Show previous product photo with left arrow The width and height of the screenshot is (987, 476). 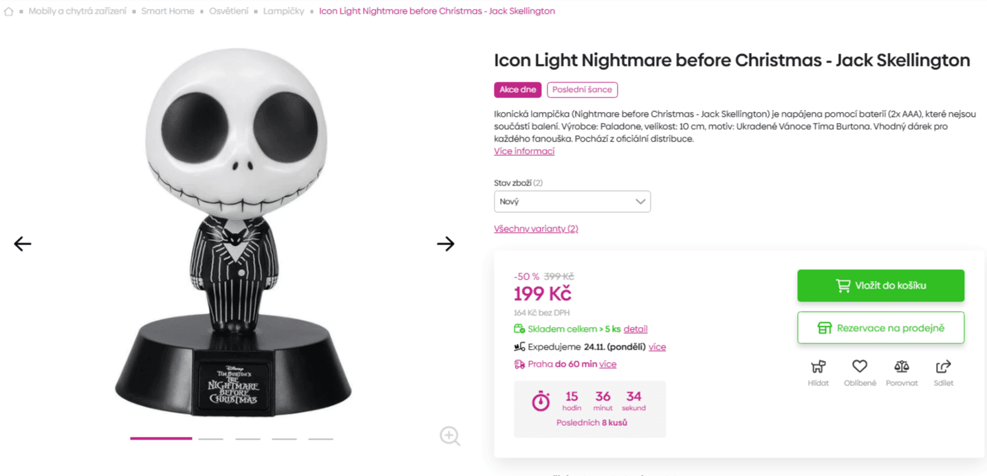point(21,244)
